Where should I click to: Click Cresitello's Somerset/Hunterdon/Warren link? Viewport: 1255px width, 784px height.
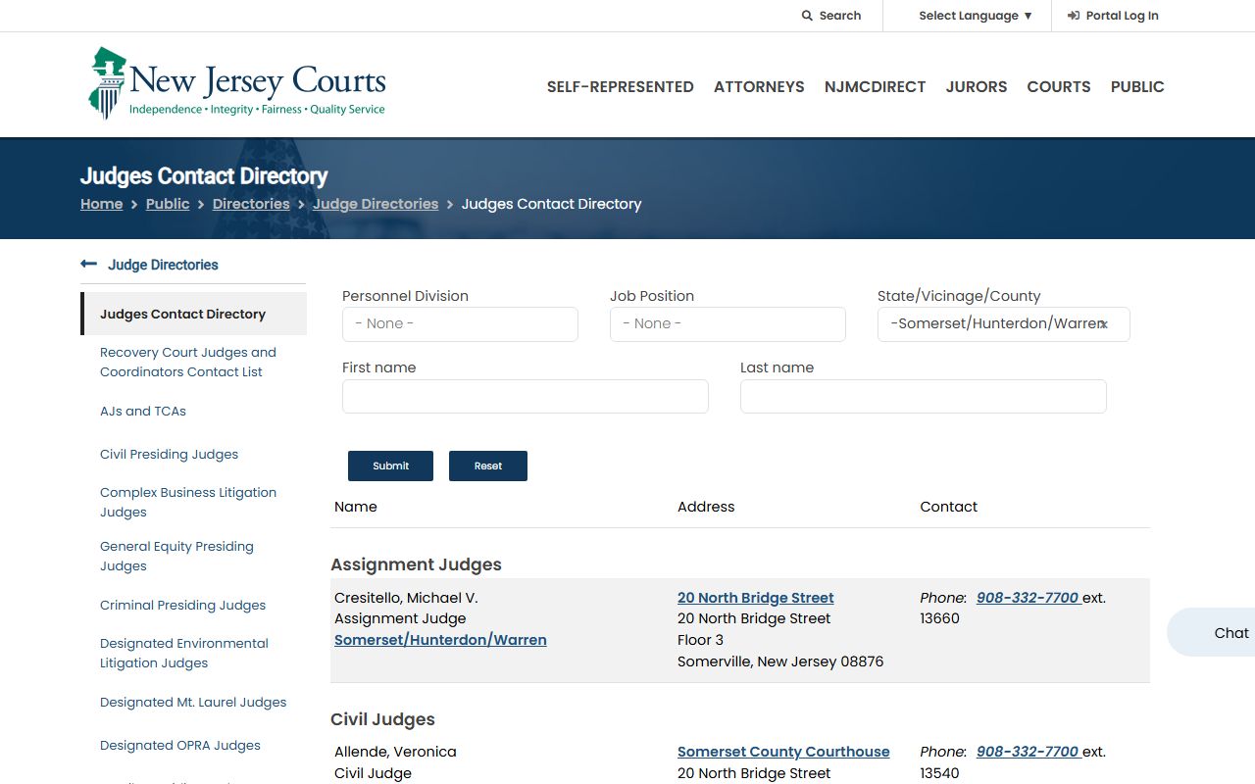click(x=440, y=640)
